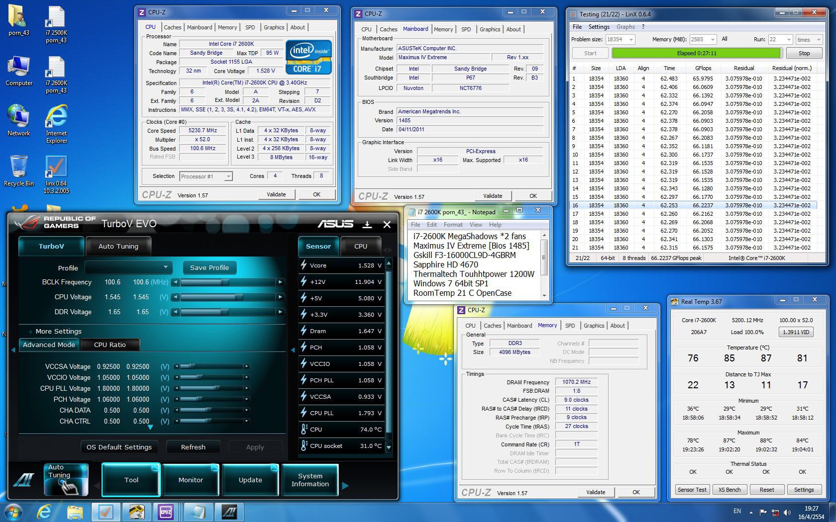Open the SPD tab in the Memory CPU-Z window
This screenshot has height=522, width=836.
[570, 326]
